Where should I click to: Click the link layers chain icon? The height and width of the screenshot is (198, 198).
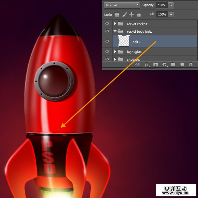pyautogui.click(x=138, y=64)
